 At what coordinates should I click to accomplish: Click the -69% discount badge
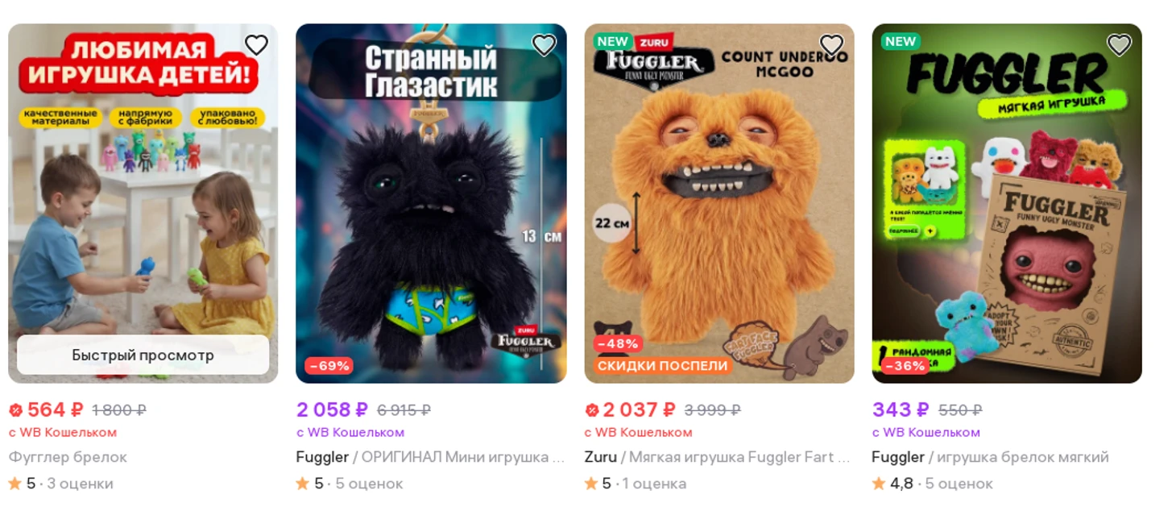pos(329,366)
